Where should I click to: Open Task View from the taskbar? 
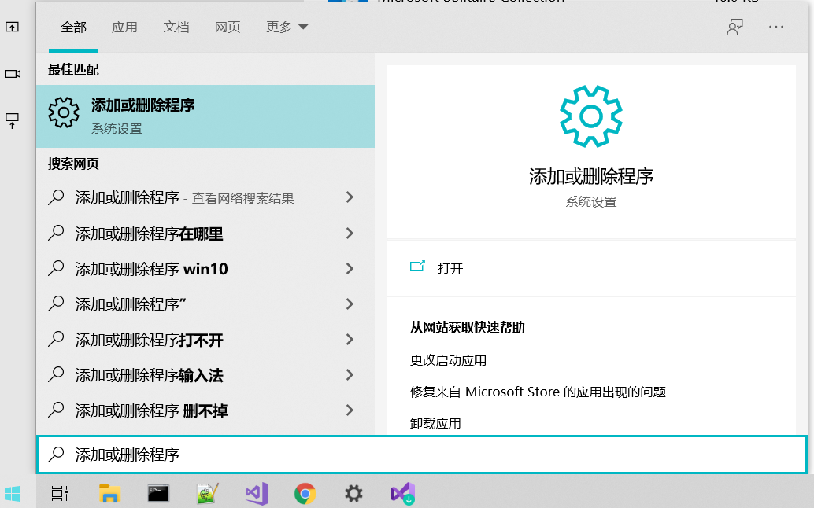[x=59, y=493]
